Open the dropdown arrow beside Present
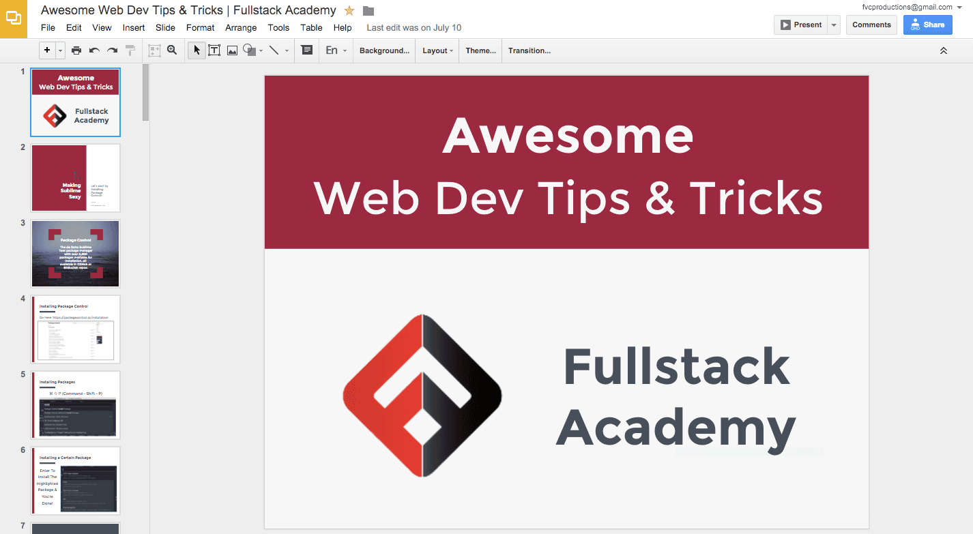Screen dimensions: 973x534 click(x=834, y=25)
